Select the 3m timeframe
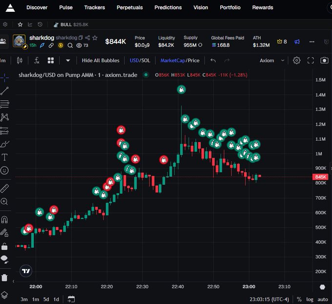Screen dimensions: 332x304 pyautogui.click(x=24, y=299)
